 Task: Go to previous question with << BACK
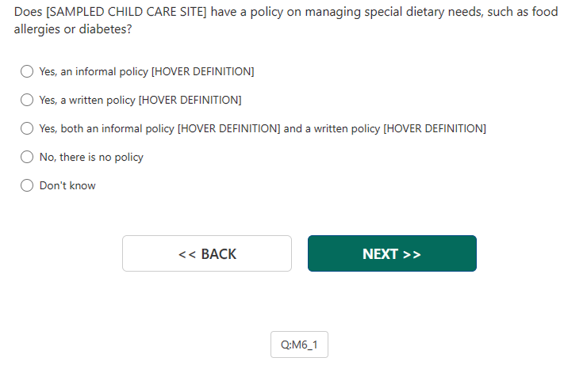207,253
